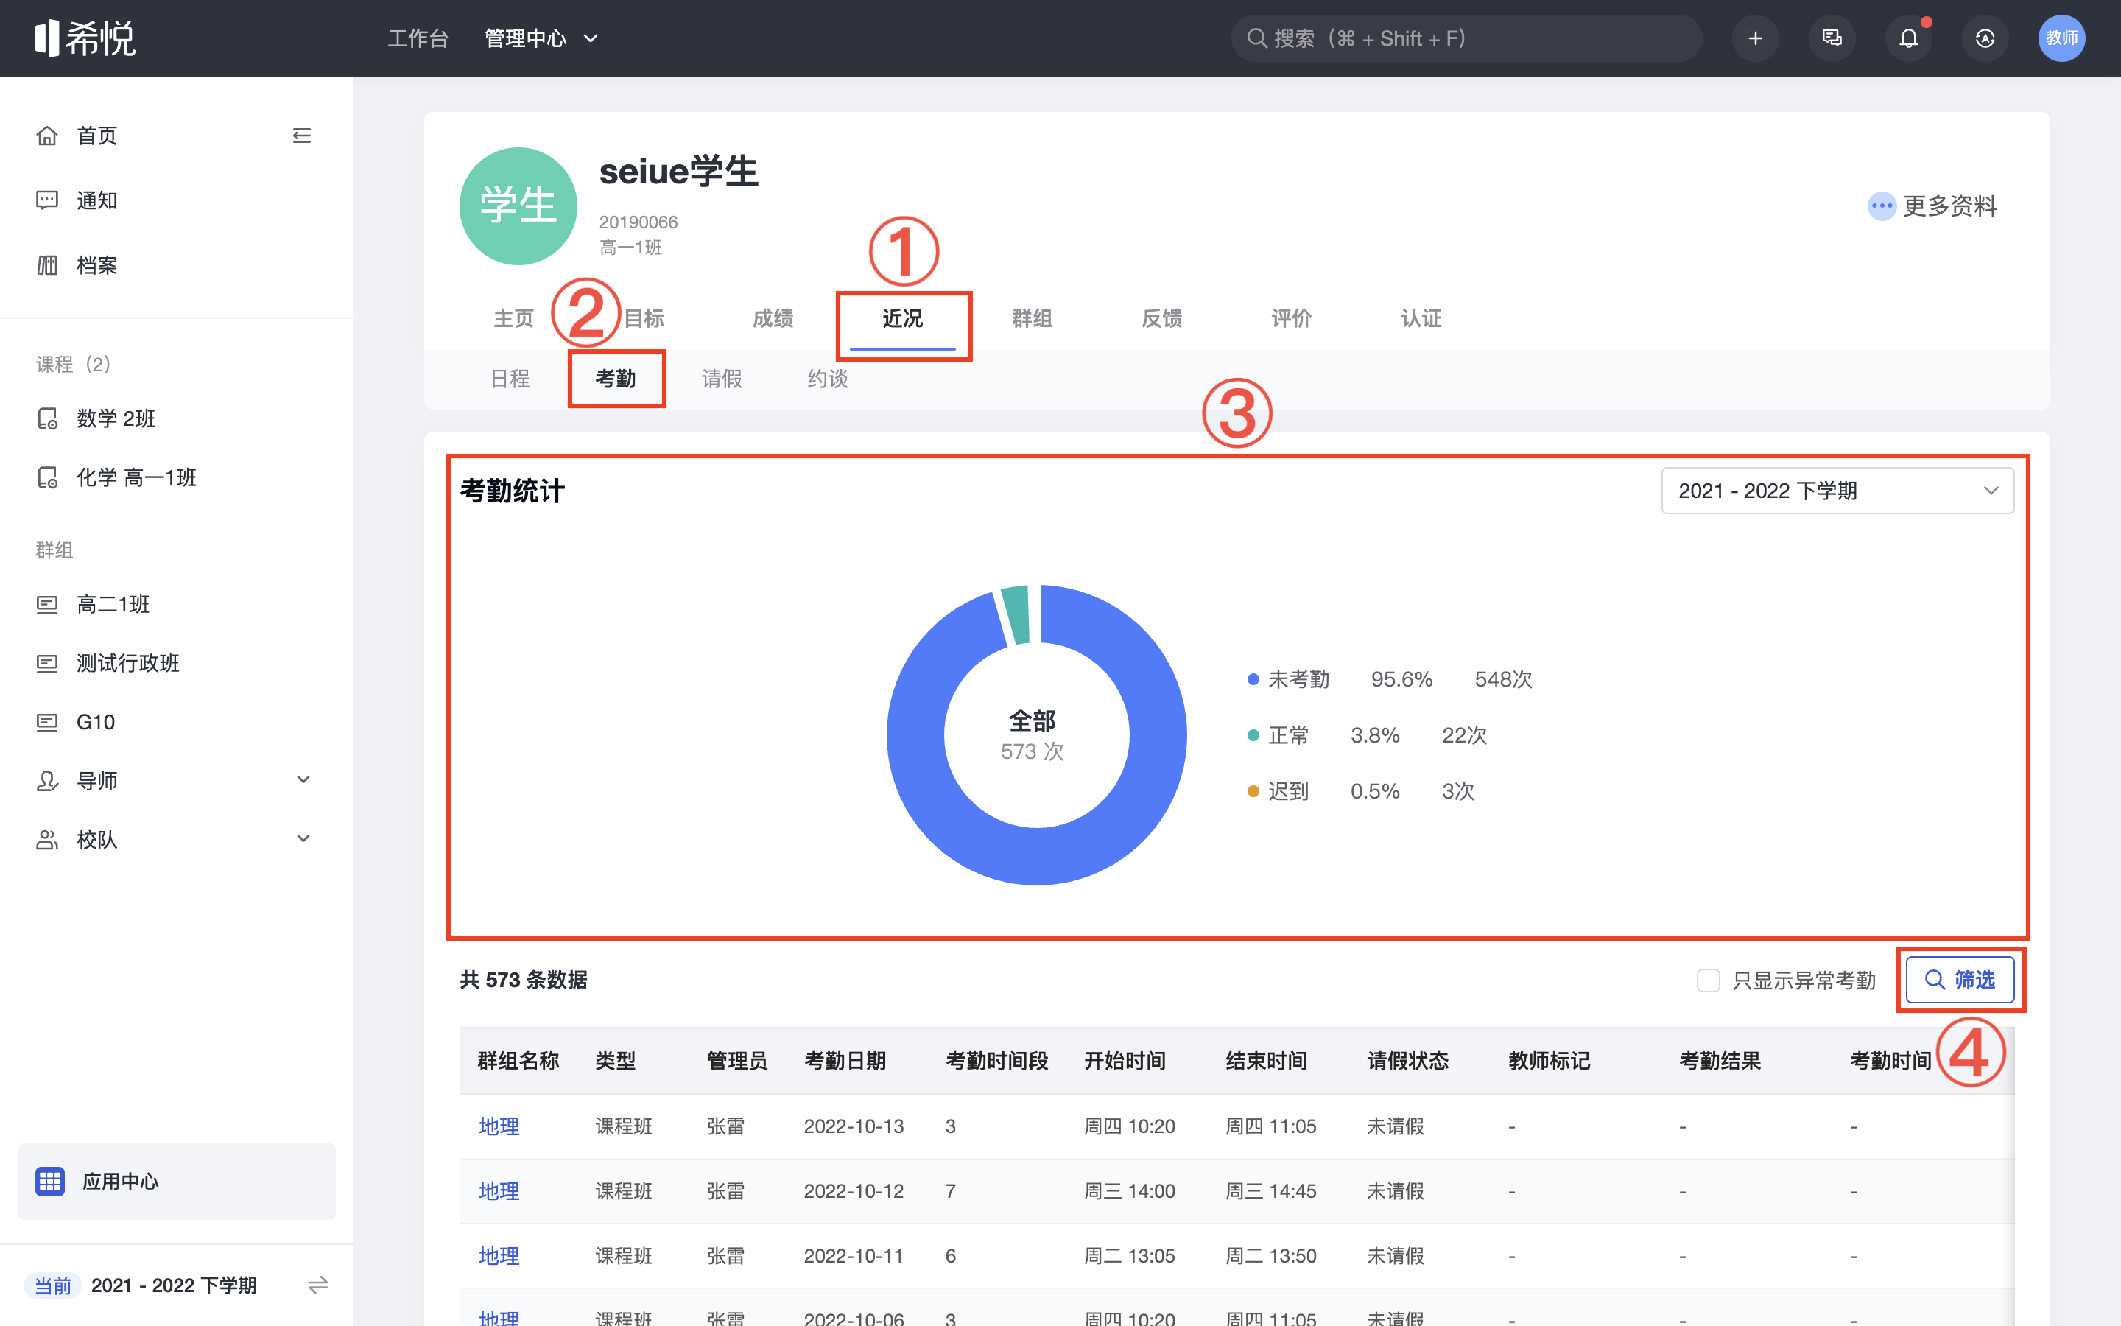This screenshot has width=2121, height=1326.
Task: Switch to the 成绩 tab
Action: (773, 318)
